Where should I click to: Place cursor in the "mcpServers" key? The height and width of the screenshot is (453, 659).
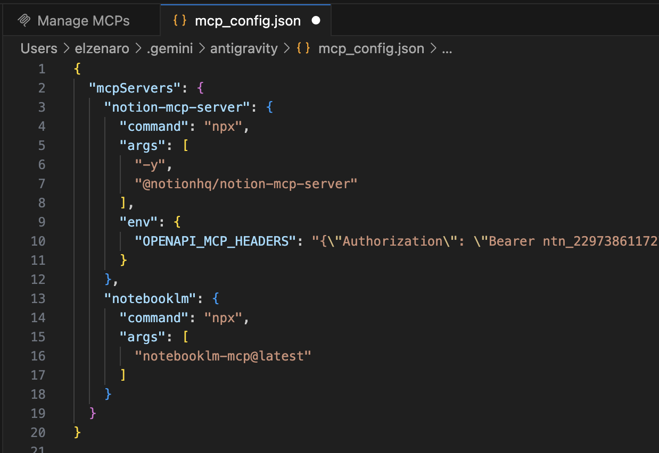pyautogui.click(x=135, y=88)
